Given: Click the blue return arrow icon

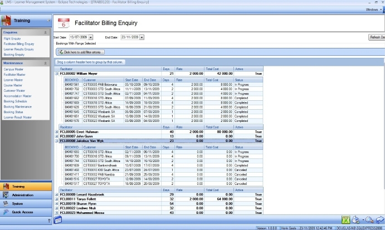Looking at the screenshot, I should pos(380,220).
